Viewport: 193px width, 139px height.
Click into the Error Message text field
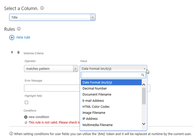click(x=52, y=88)
